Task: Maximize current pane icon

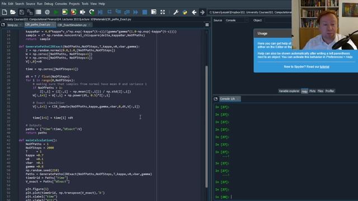Action: coord(154,12)
